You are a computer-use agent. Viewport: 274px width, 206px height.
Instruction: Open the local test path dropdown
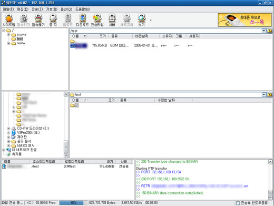[264, 95]
